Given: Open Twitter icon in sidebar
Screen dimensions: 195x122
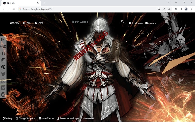Looking at the screenshot, I should pyautogui.click(x=3, y=74).
